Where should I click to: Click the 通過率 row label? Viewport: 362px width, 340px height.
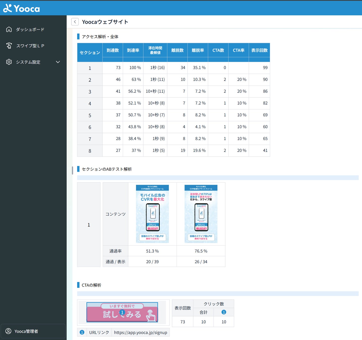(116, 251)
